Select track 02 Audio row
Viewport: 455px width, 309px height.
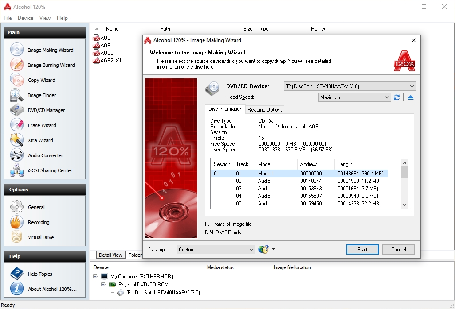click(299, 181)
